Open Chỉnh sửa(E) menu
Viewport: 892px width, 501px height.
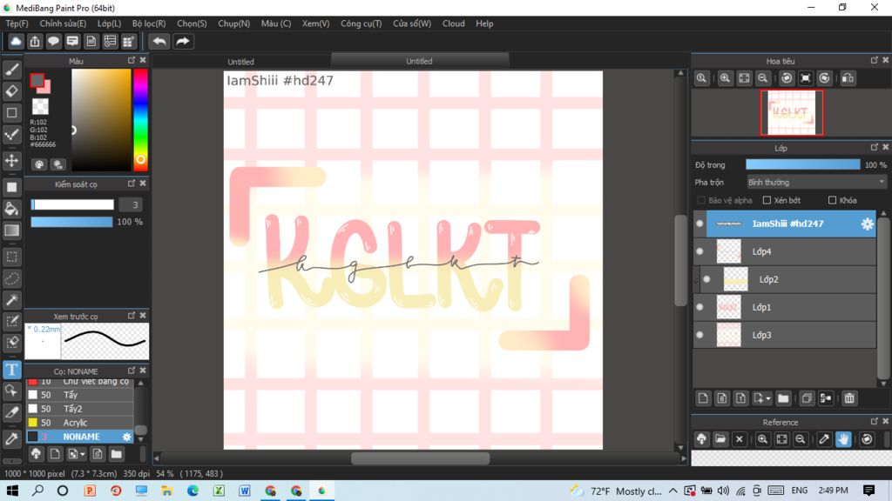coord(63,23)
